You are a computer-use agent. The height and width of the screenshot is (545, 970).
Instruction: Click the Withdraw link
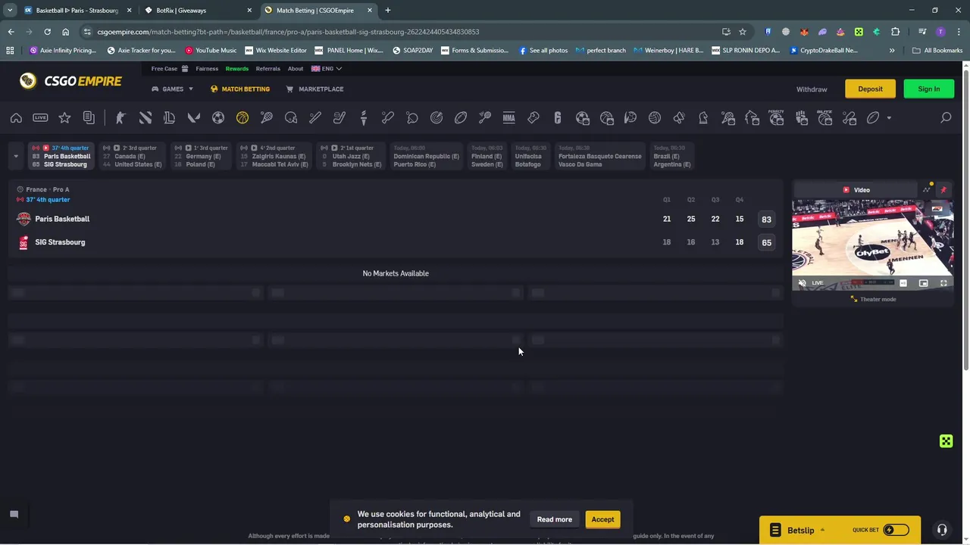tap(812, 89)
